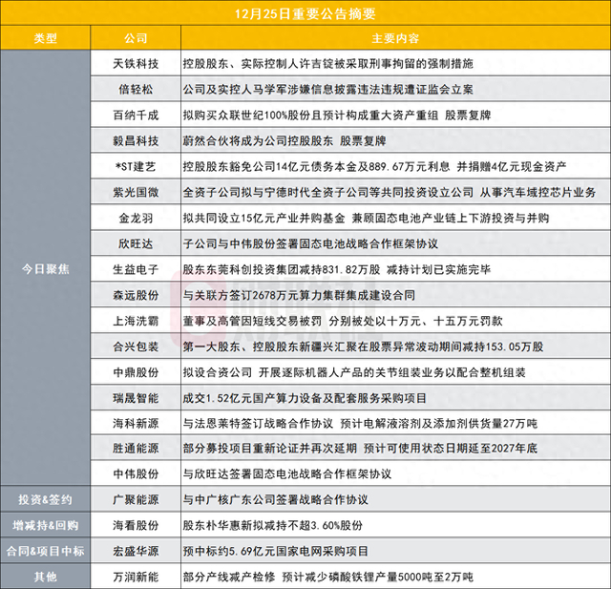Select the 投资&签约 category cell
This screenshot has height=589, width=611.
click(45, 499)
